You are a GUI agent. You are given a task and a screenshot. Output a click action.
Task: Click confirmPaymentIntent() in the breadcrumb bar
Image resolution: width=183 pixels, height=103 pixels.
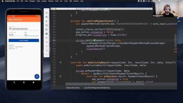(97, 88)
